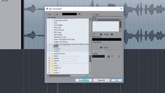165x93 pixels.
Task: Select 'Unmute Events' command
Action: click(59, 54)
